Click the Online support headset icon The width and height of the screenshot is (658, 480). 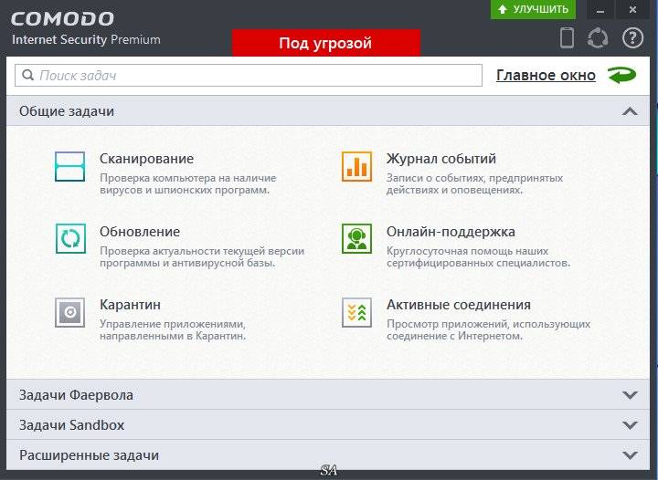click(x=356, y=239)
